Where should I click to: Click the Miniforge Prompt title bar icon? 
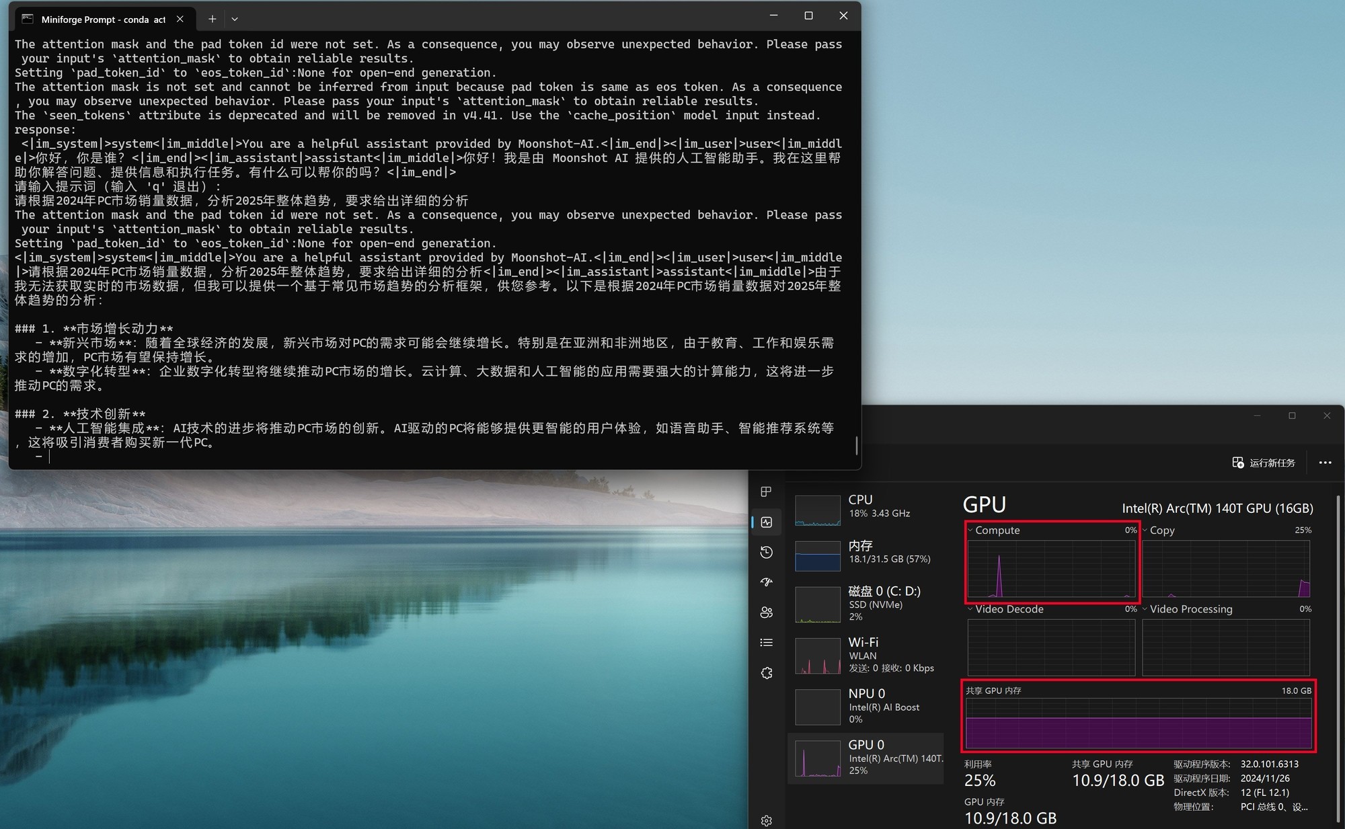coord(27,18)
